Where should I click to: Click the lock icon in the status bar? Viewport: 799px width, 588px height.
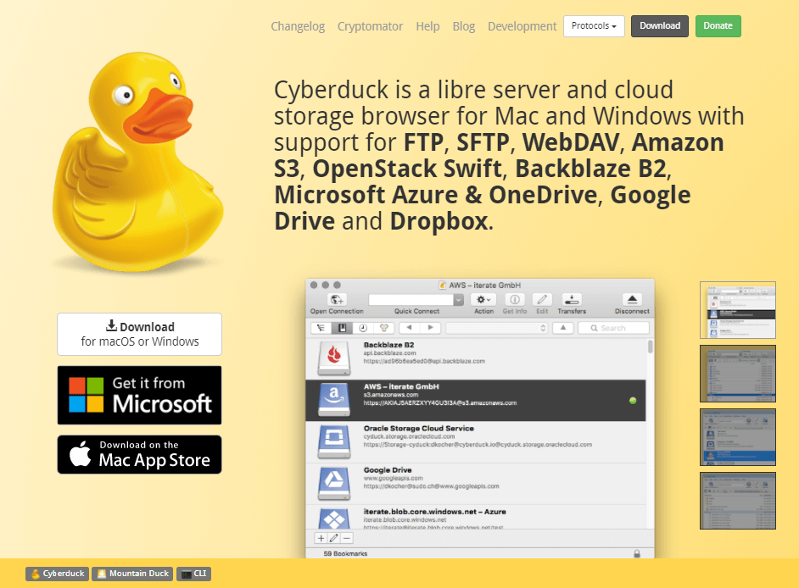point(636,552)
